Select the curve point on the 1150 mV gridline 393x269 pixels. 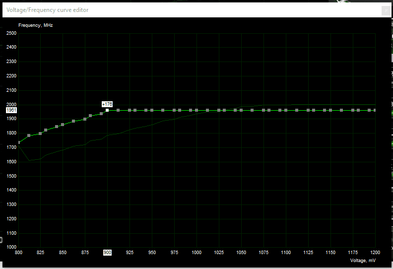point(330,110)
